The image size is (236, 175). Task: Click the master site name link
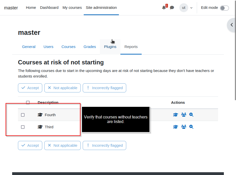[x=11, y=8]
